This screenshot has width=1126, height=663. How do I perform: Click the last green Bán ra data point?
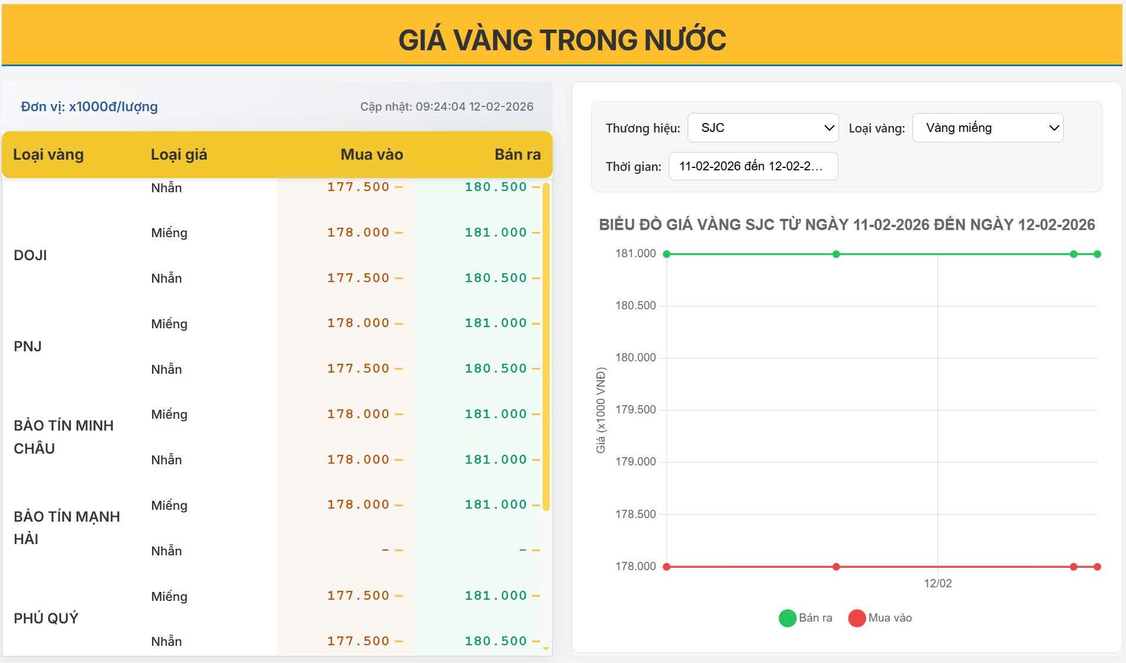tap(1097, 254)
